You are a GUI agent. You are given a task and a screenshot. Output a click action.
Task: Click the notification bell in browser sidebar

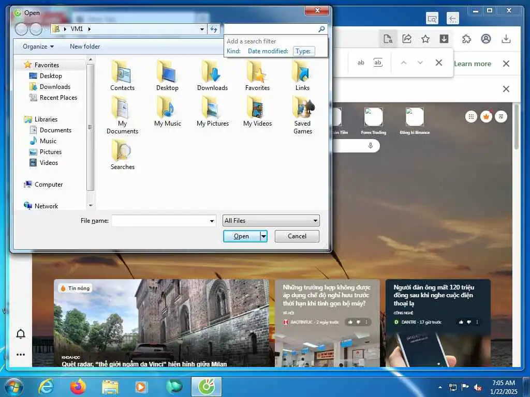click(x=21, y=334)
